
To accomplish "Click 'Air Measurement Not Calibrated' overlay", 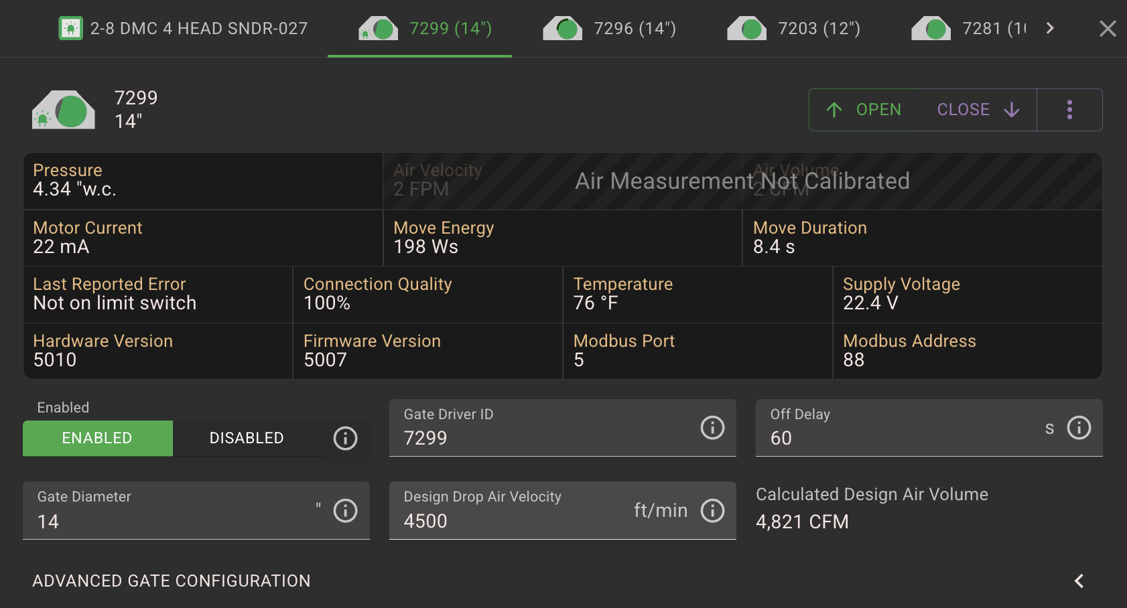I will click(742, 181).
